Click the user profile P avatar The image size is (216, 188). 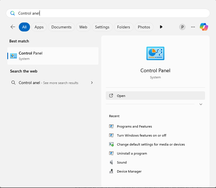click(x=182, y=27)
